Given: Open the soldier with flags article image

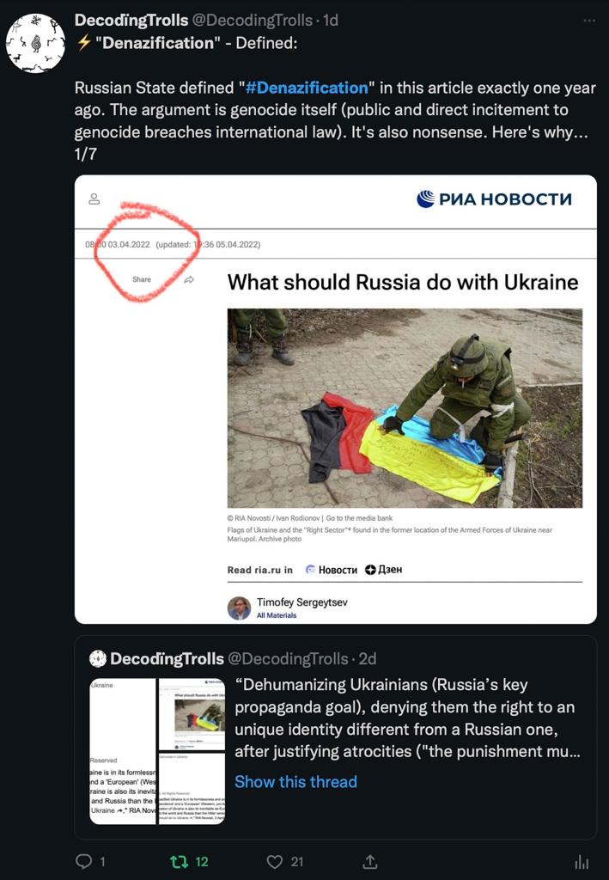Looking at the screenshot, I should 405,408.
